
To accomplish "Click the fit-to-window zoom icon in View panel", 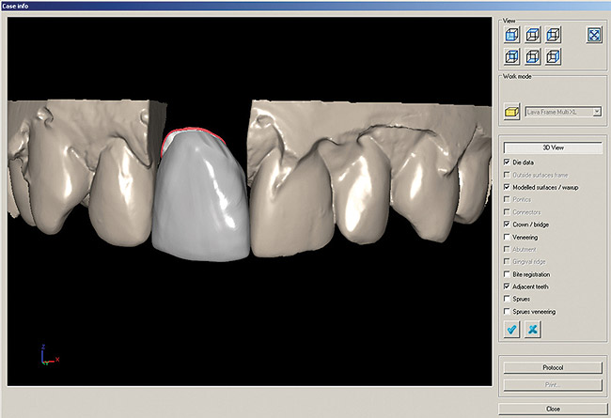I will 594,36.
